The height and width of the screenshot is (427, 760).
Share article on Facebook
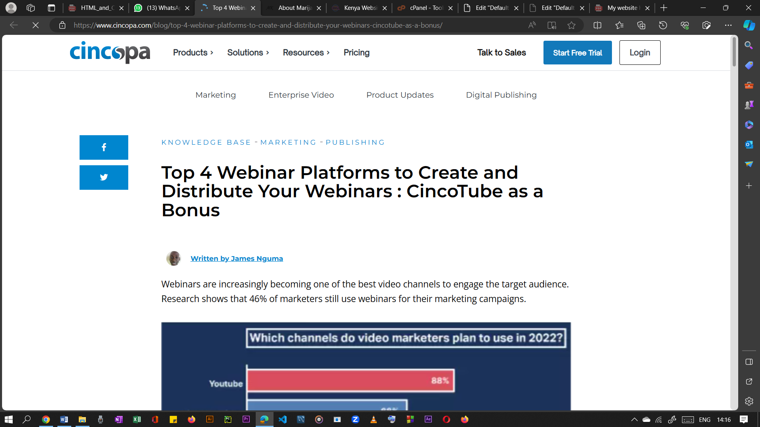click(104, 147)
